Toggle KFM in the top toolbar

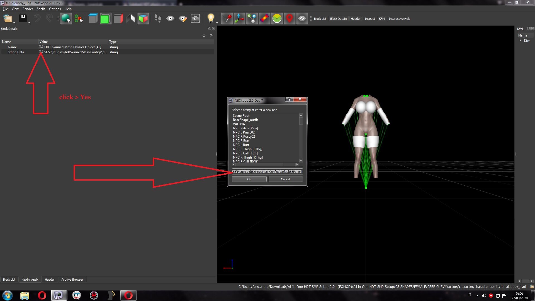pyautogui.click(x=382, y=19)
